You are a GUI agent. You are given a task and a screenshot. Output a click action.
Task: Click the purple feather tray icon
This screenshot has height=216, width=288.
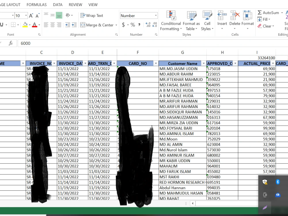pos(265,208)
